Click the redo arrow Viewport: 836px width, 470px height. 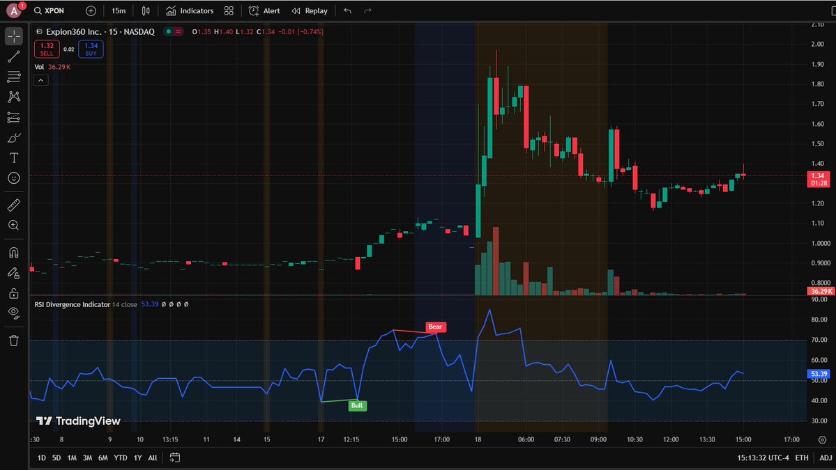(x=367, y=10)
